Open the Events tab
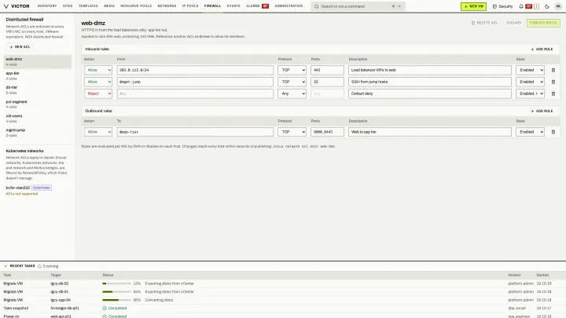This screenshot has height=318, width=566. 233,6
